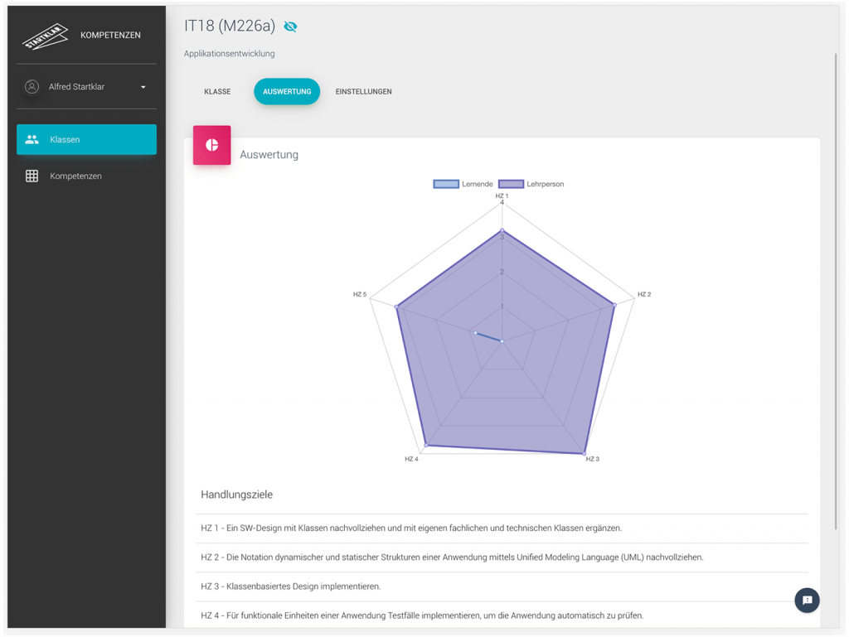Image resolution: width=849 pixels, height=637 pixels.
Task: Open Kompetenzen in sidebar navigation
Action: point(75,176)
